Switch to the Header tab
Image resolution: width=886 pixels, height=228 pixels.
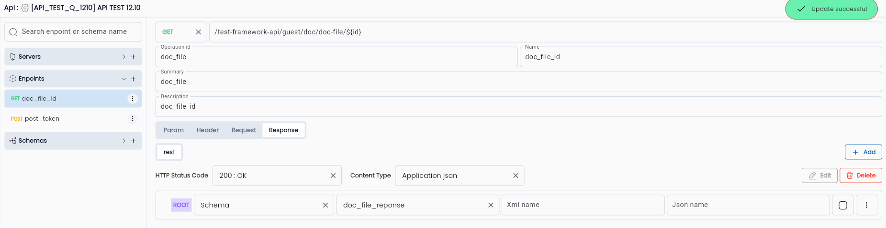click(x=207, y=130)
